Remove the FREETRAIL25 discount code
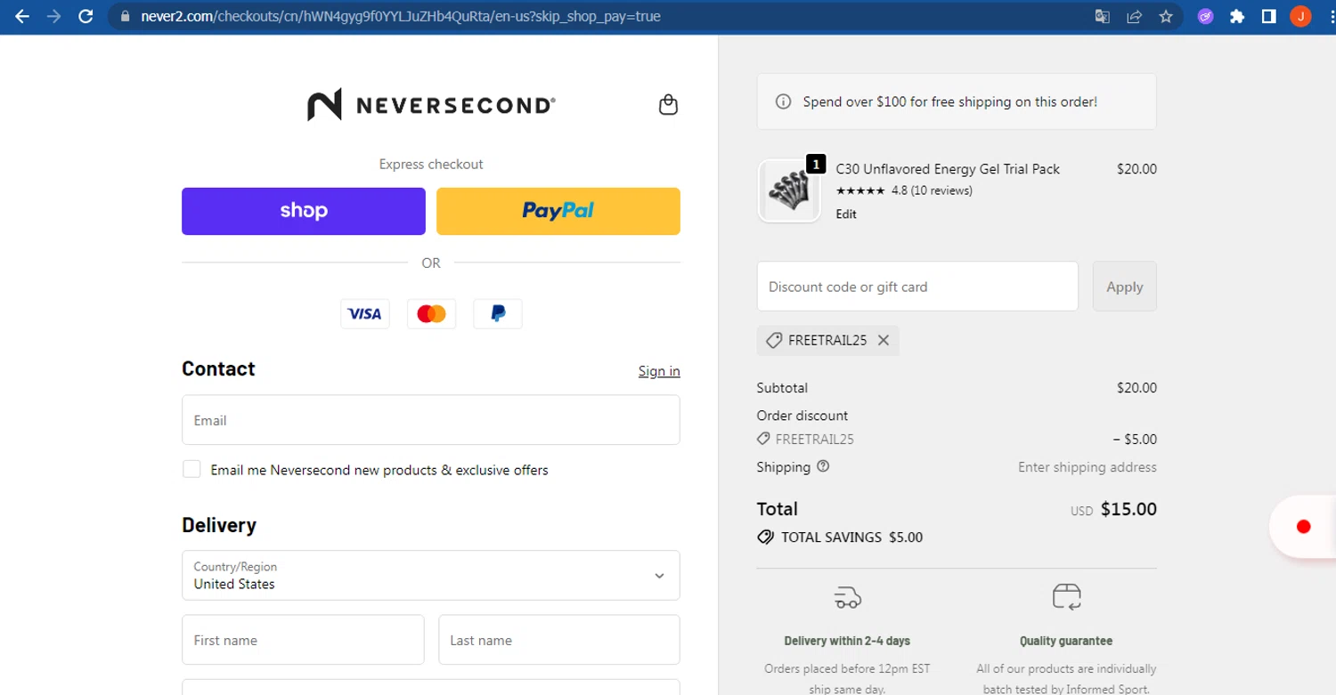 pos(884,340)
